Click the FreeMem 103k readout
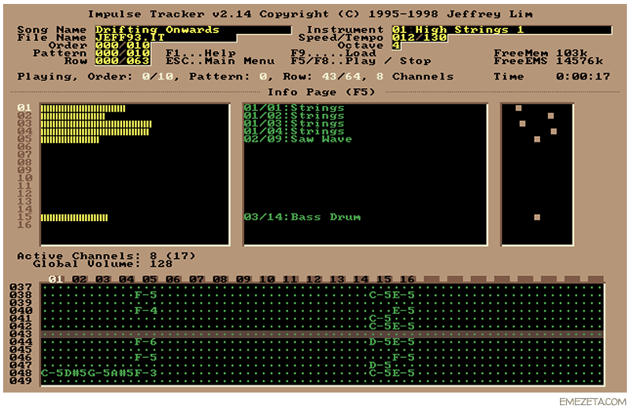 (541, 53)
